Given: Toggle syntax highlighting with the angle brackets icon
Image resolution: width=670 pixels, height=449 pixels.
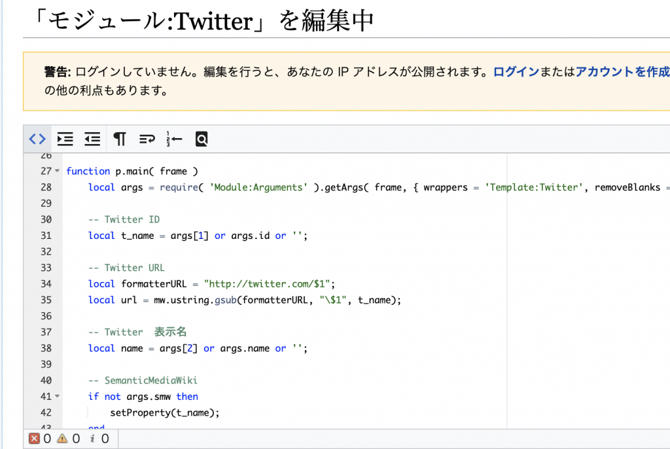Looking at the screenshot, I should (37, 139).
